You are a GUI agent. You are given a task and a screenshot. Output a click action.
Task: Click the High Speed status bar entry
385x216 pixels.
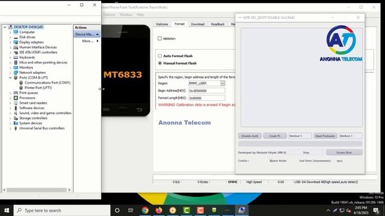click(x=254, y=182)
